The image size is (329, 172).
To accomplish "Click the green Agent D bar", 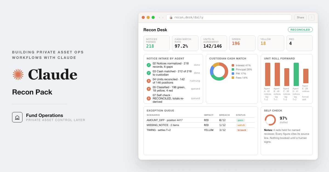I will (296, 74).
